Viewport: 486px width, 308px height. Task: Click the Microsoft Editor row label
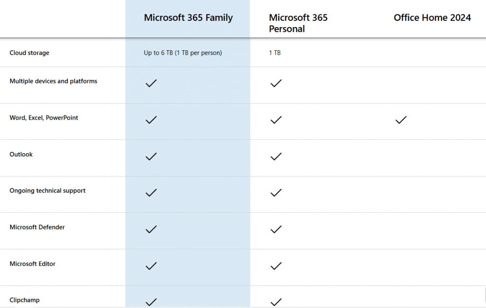pyautogui.click(x=32, y=264)
